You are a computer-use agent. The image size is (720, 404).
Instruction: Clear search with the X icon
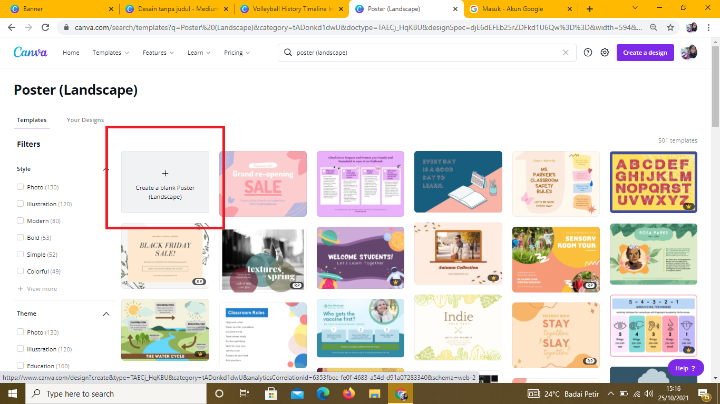[x=566, y=53]
